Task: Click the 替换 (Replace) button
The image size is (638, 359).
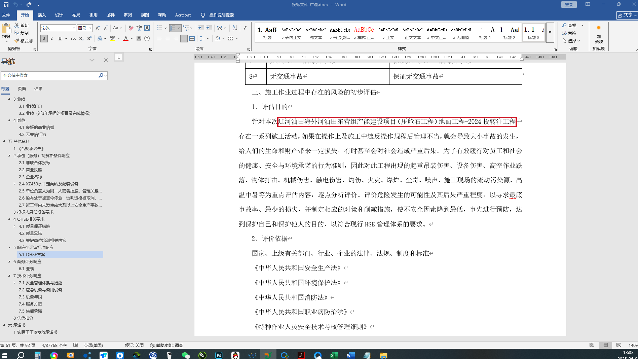Action: pyautogui.click(x=569, y=33)
